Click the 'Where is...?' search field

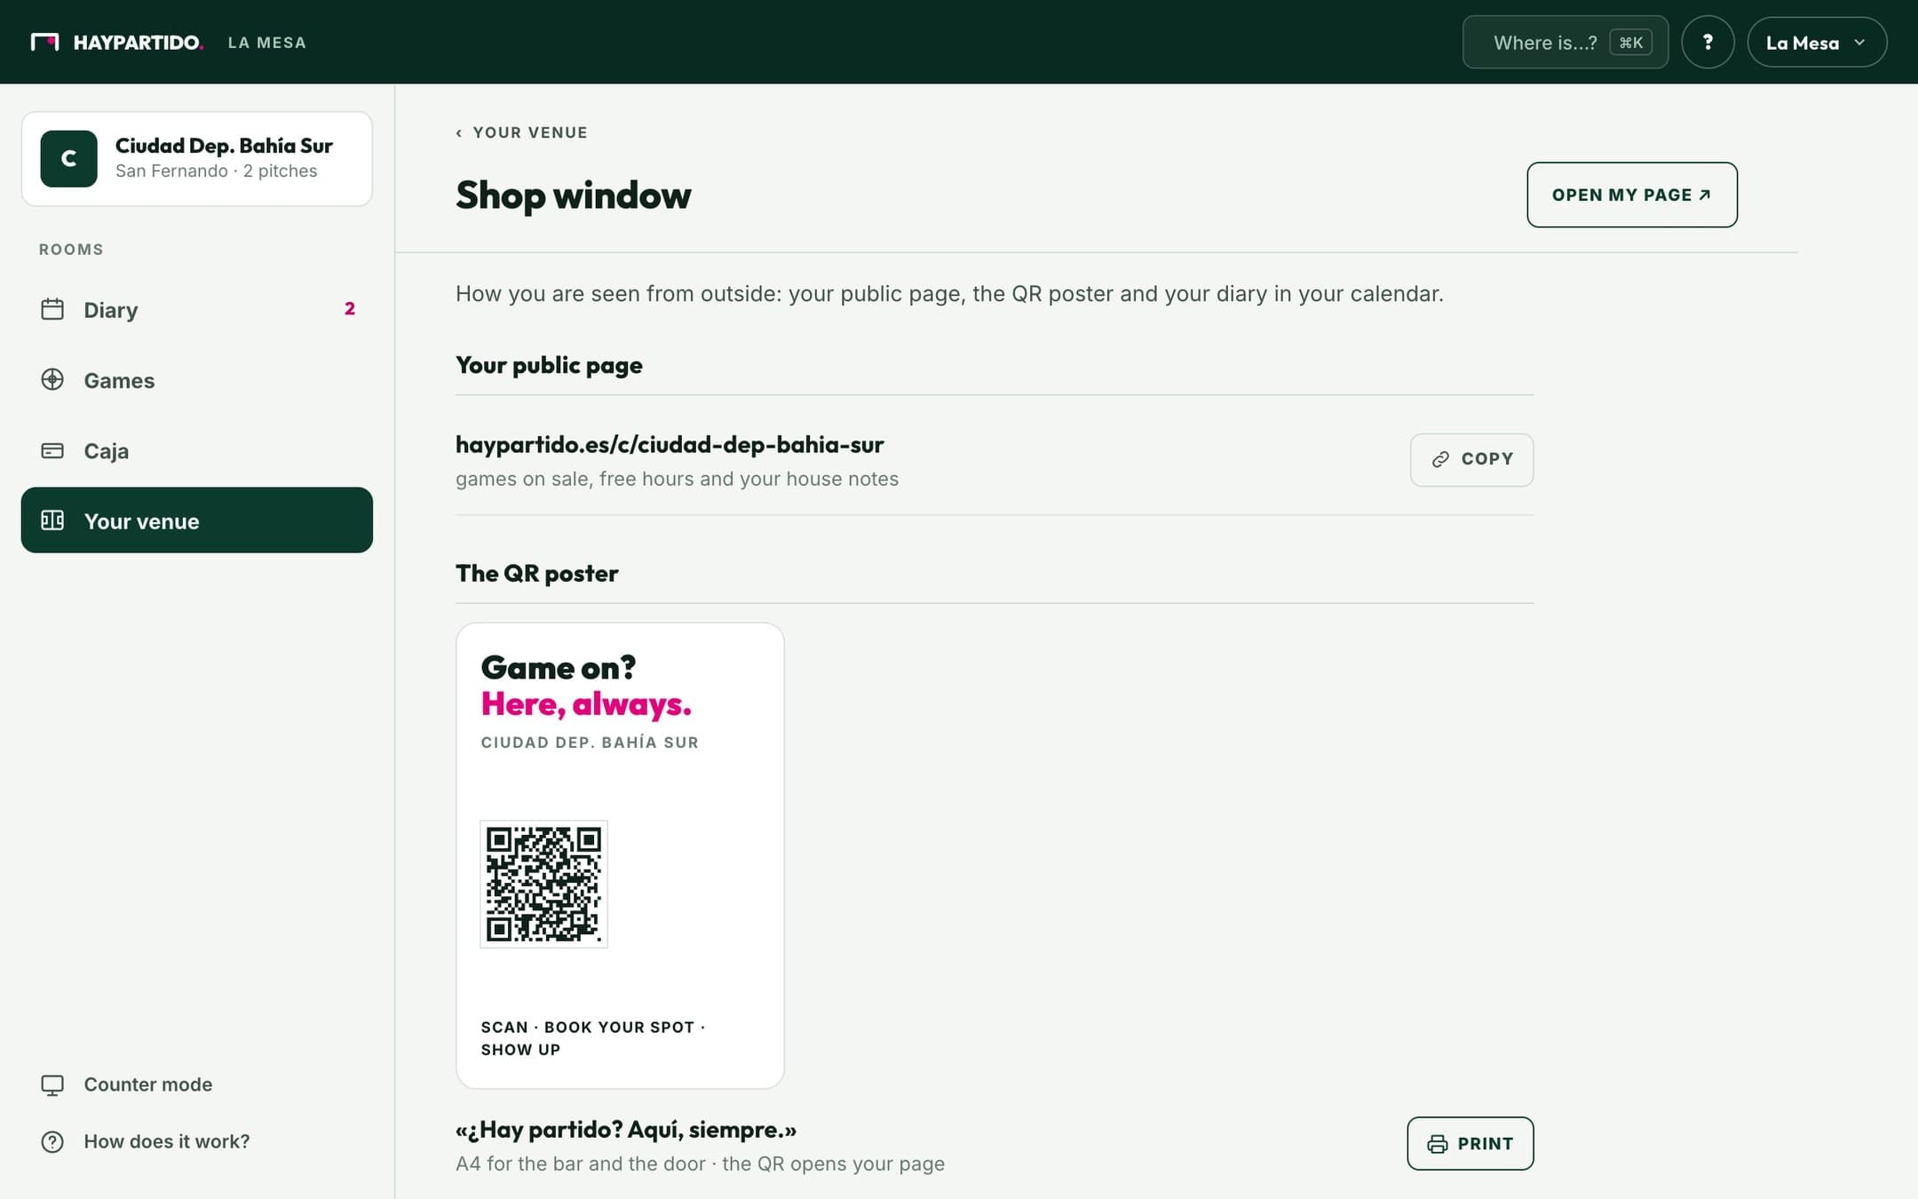1565,42
